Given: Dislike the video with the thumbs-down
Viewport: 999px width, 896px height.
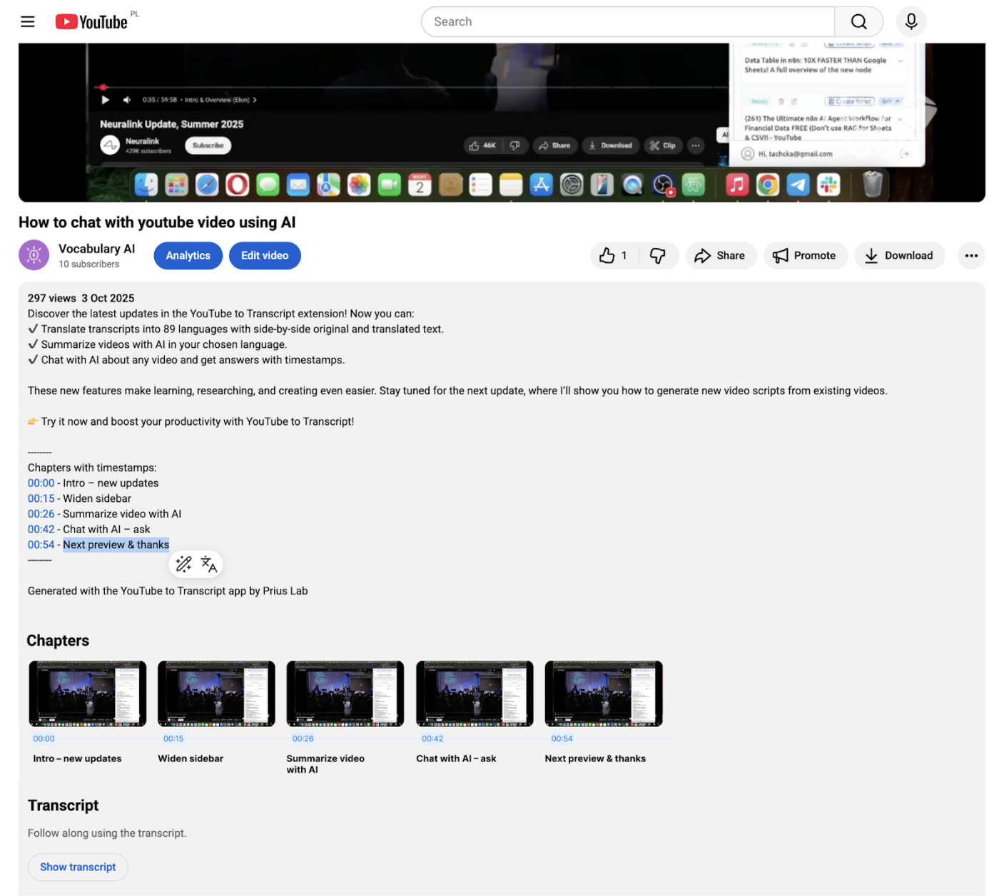Looking at the screenshot, I should coord(658,255).
